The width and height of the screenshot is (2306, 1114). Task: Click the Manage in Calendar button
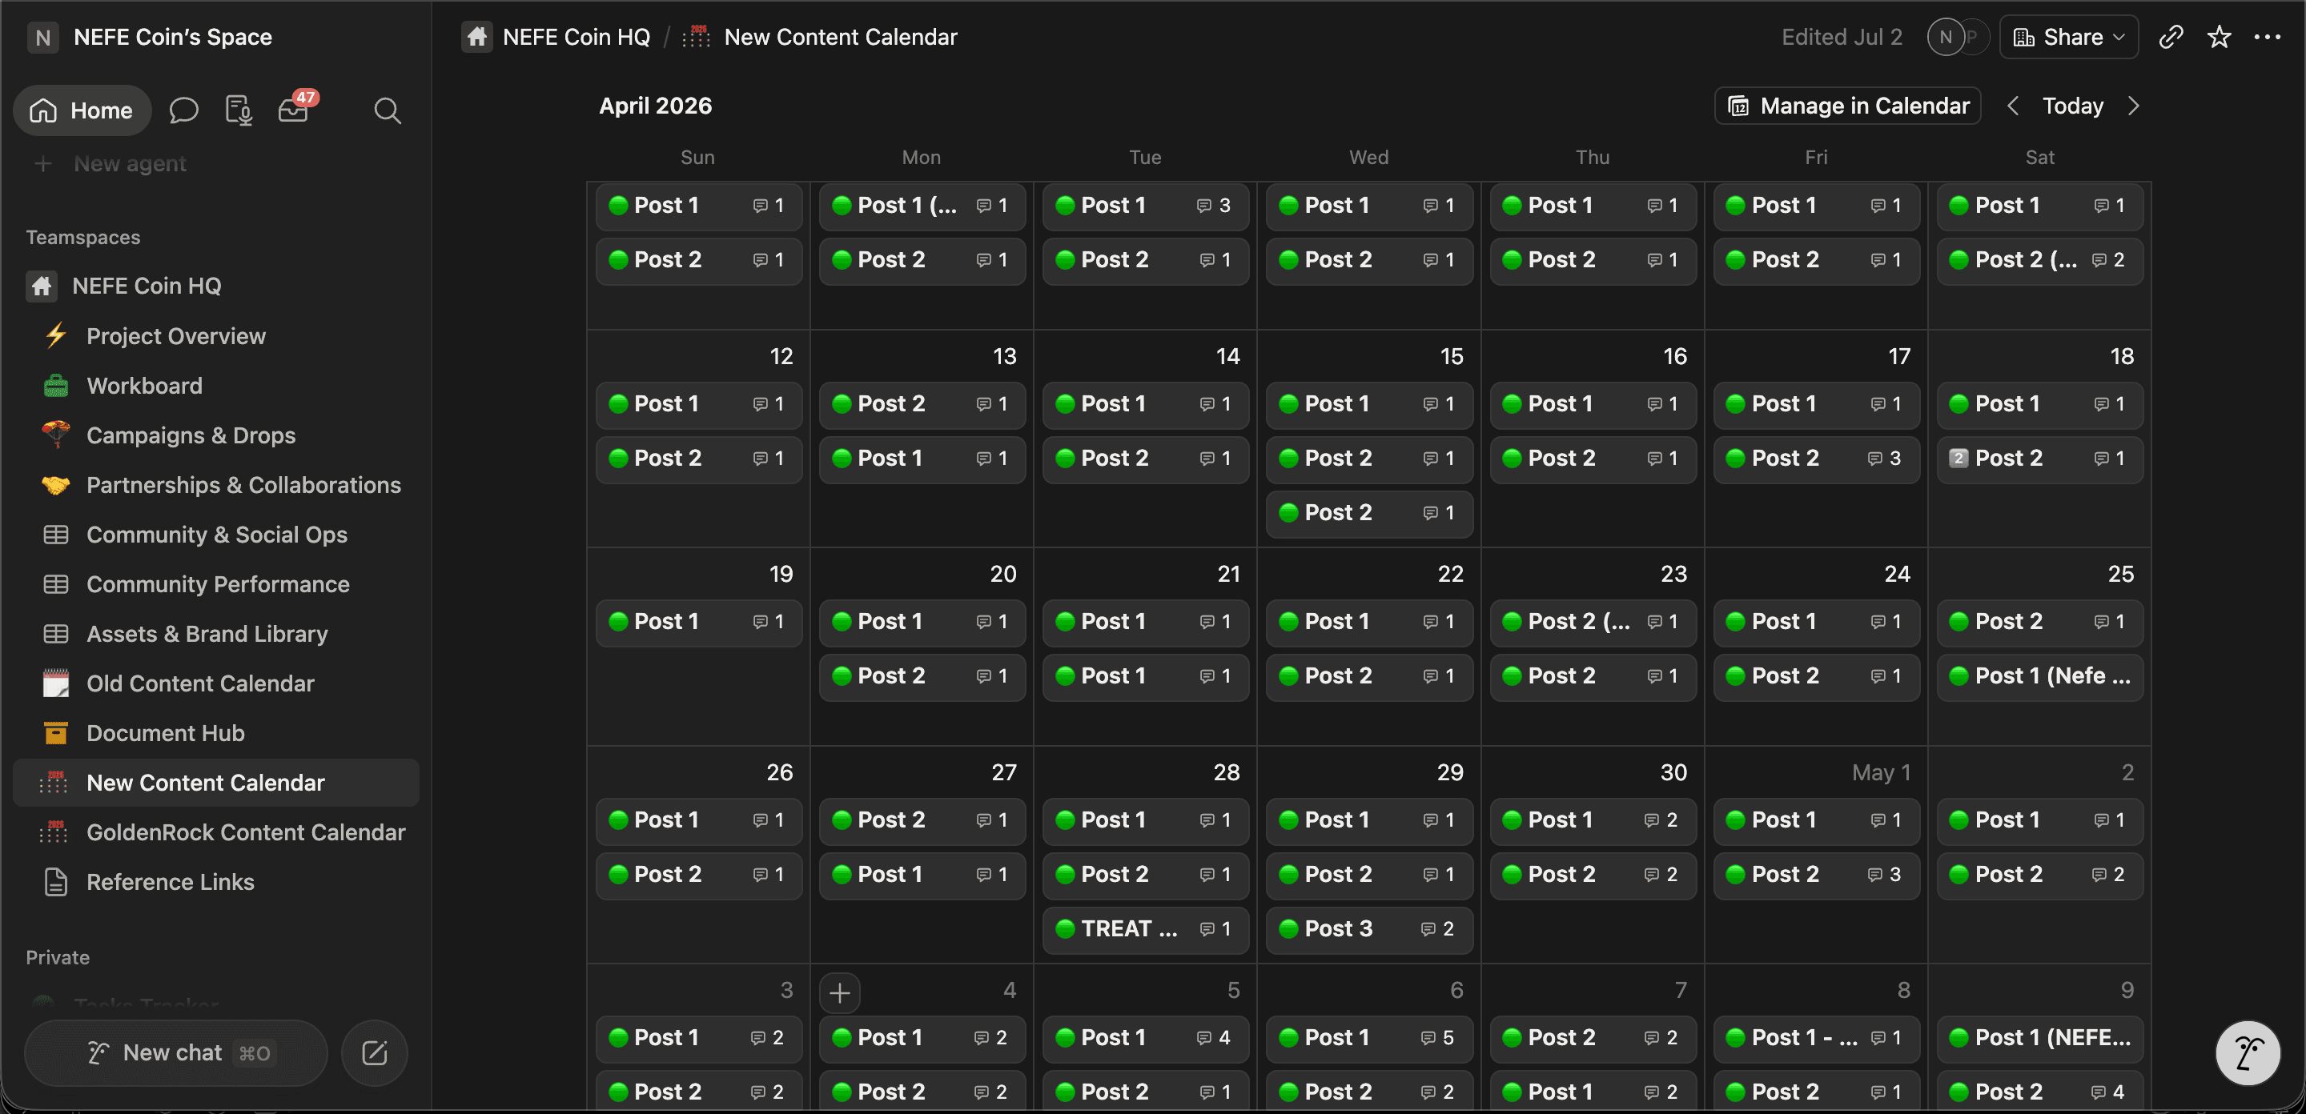pyautogui.click(x=1848, y=106)
